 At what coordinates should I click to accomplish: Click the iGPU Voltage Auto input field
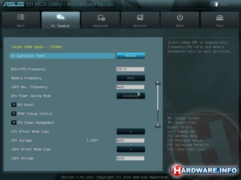[130, 158]
